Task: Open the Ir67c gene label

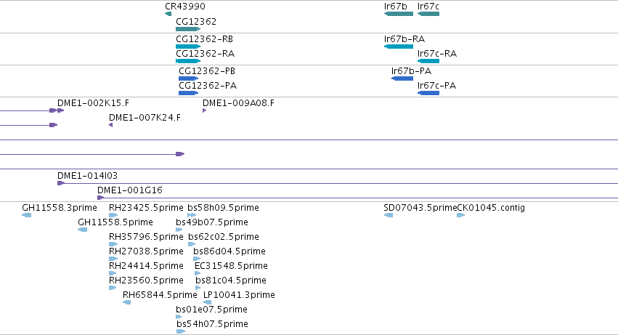Action: 428,7
